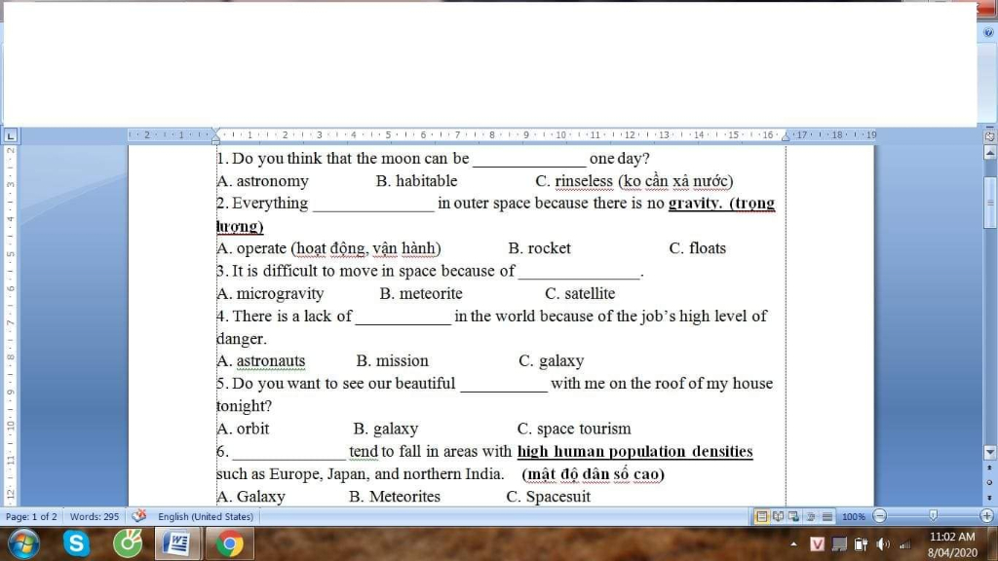Click the battery power tray icon
998x561 pixels.
(x=861, y=543)
